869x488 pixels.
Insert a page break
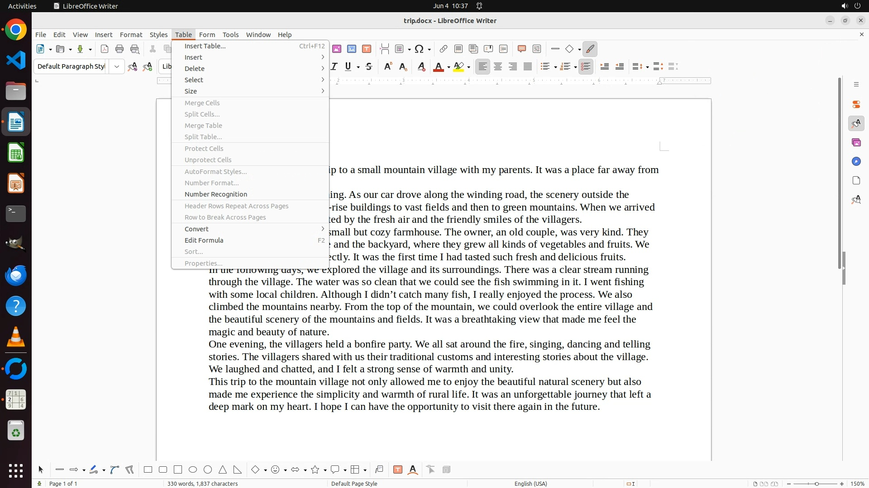pos(385,49)
